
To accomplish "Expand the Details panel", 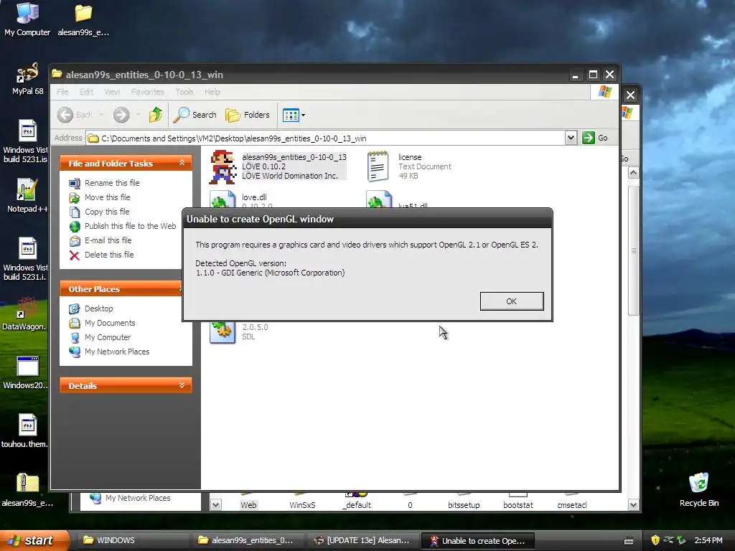I will (x=182, y=385).
